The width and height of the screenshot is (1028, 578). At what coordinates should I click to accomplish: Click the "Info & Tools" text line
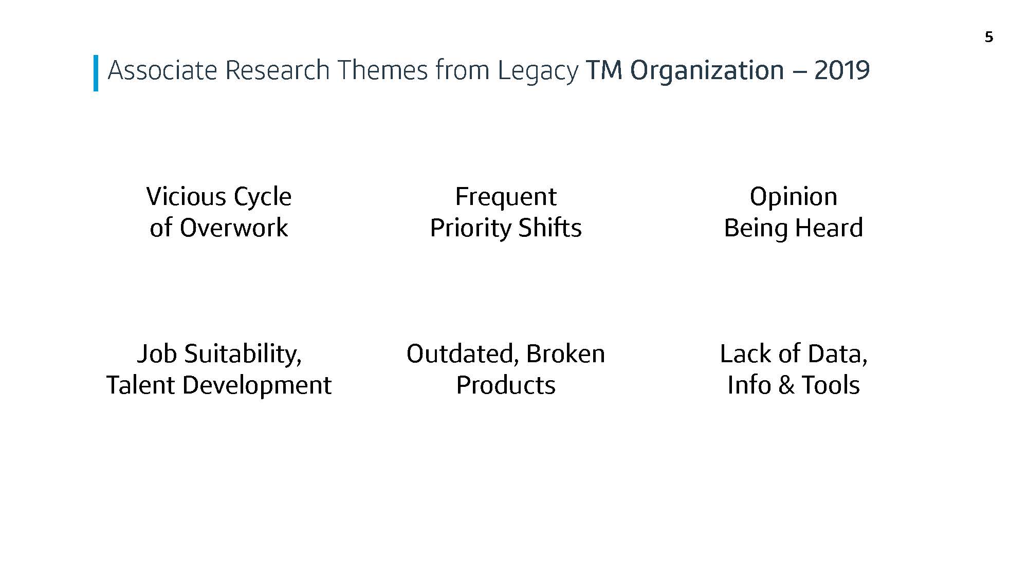794,385
